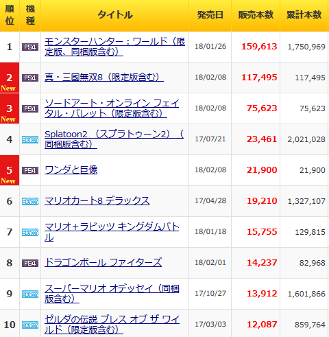Image resolution: width=329 pixels, height=337 pixels.
Task: Select cumulative total 859,764
Action: pyautogui.click(x=310, y=325)
